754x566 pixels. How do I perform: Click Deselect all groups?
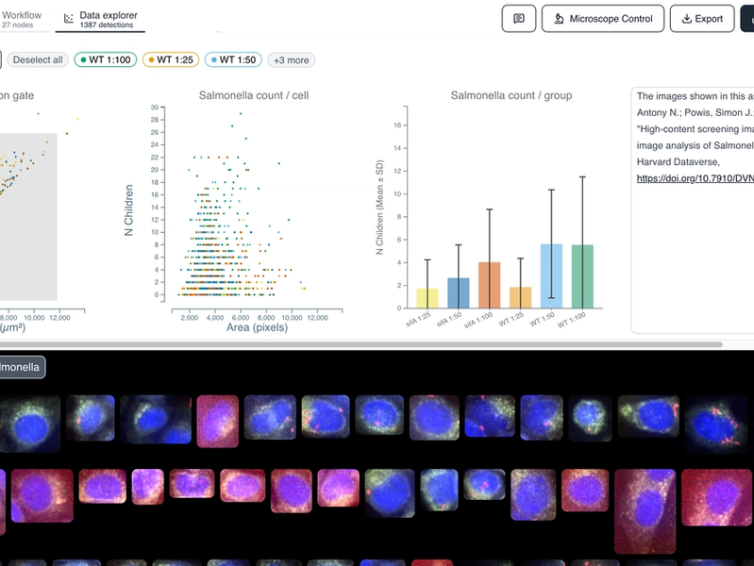38,59
